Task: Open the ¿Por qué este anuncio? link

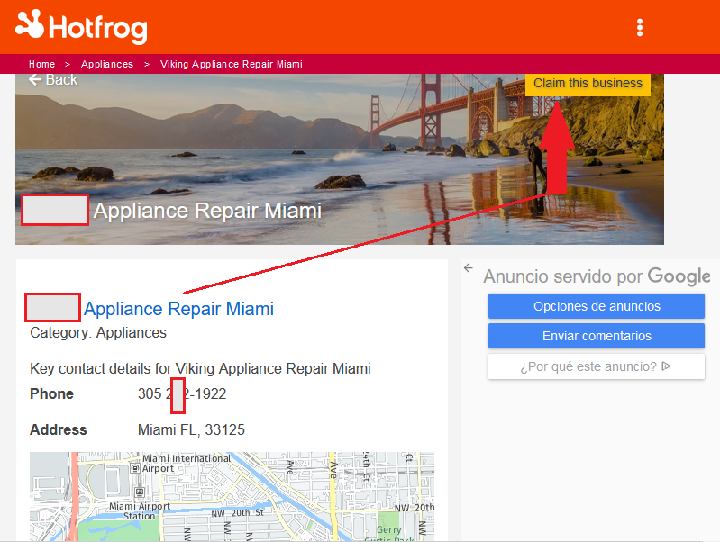Action: tap(596, 366)
